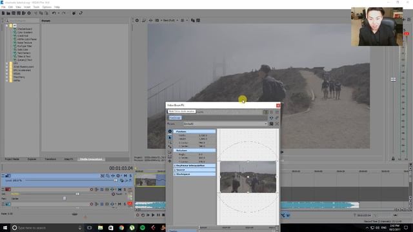
Task: Open the Preset dropdown in Video Event FX
Action: (225, 124)
